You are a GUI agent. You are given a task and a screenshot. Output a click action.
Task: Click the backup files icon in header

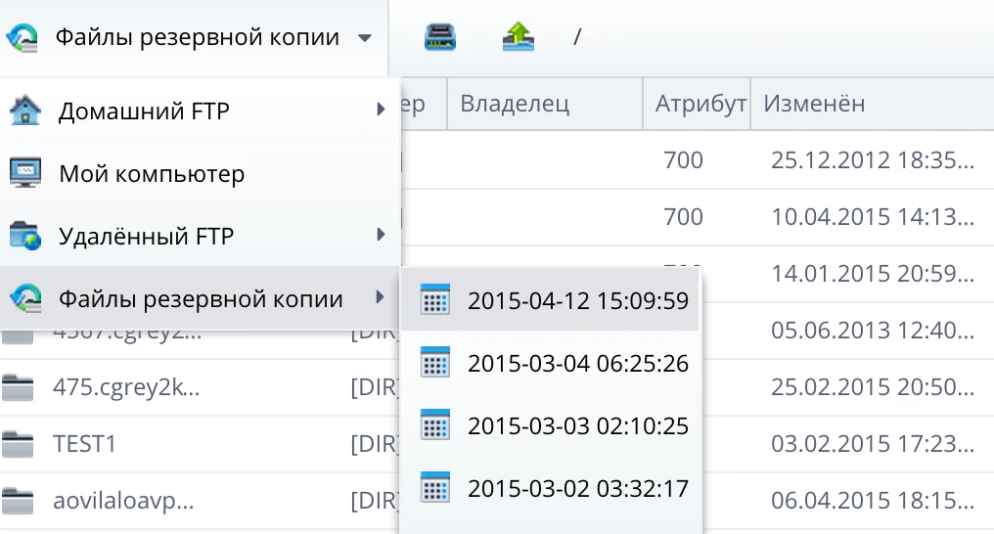23,37
